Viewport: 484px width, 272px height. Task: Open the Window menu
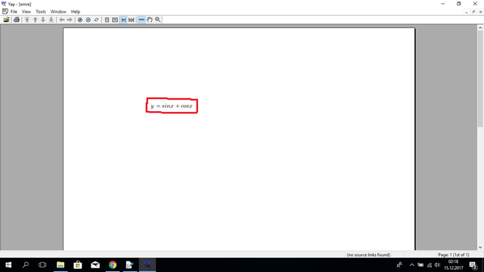click(x=58, y=12)
